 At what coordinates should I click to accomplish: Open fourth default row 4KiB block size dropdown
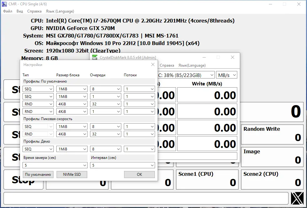(72, 111)
